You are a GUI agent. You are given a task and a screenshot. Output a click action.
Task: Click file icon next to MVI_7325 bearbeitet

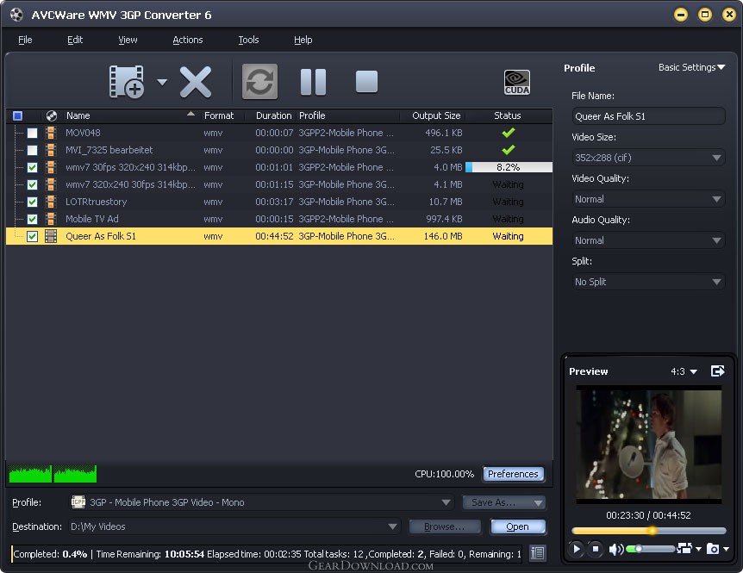point(51,150)
